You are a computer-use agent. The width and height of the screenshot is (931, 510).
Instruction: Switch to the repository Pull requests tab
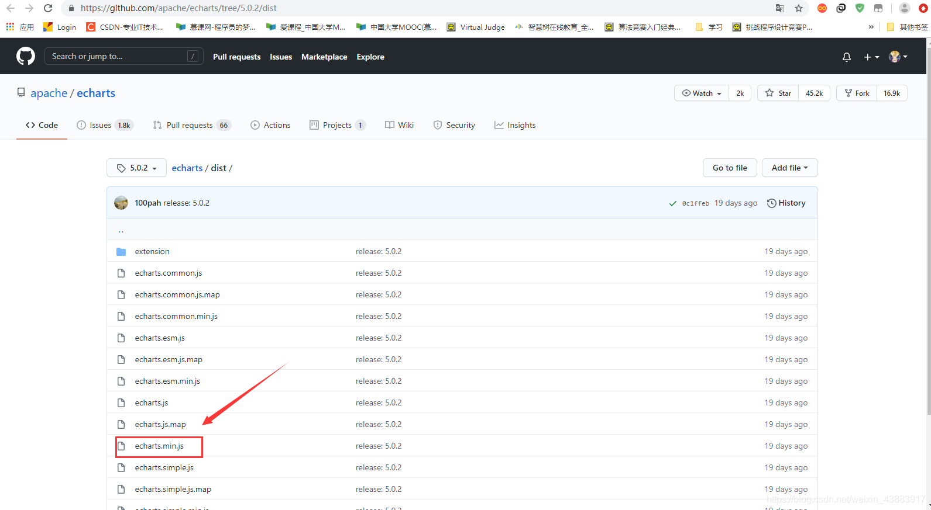click(x=192, y=125)
